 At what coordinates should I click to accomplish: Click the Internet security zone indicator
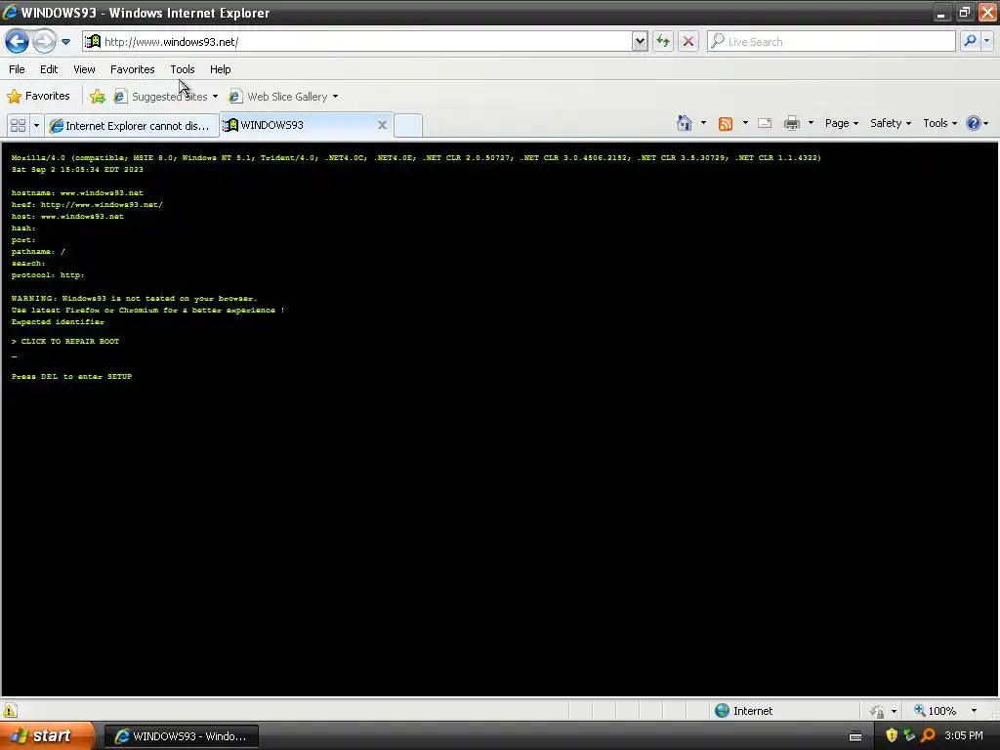(743, 711)
